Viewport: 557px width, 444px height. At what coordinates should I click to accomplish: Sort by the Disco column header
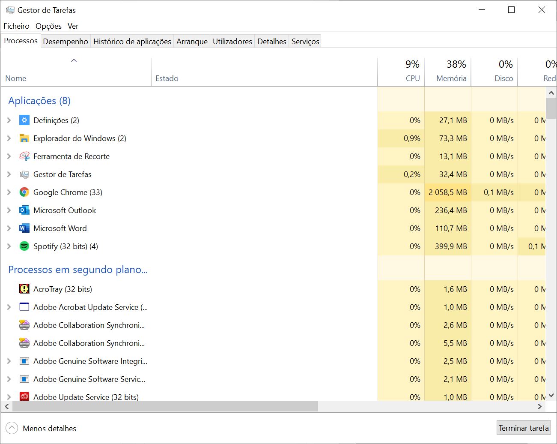pos(494,72)
